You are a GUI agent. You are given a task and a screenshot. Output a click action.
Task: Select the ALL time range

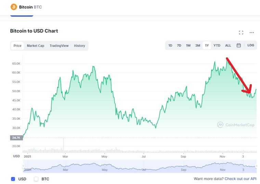228,45
